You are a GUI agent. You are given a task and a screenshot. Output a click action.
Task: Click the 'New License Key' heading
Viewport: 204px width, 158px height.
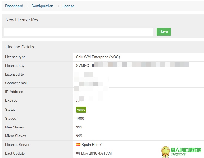tap(22, 20)
